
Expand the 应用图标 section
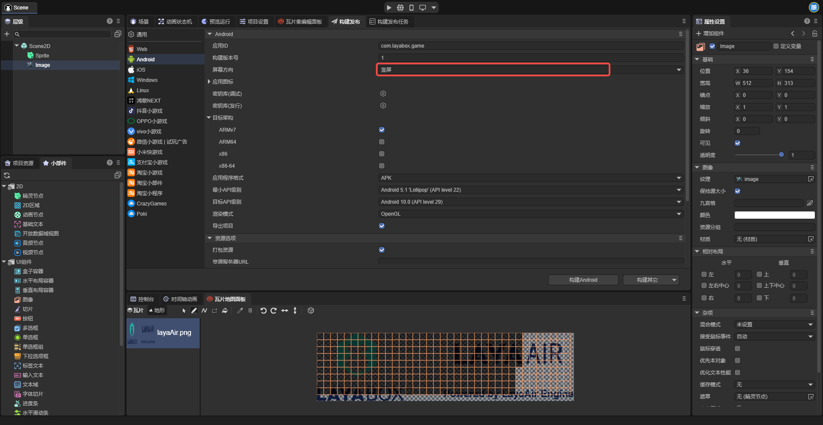coord(209,82)
